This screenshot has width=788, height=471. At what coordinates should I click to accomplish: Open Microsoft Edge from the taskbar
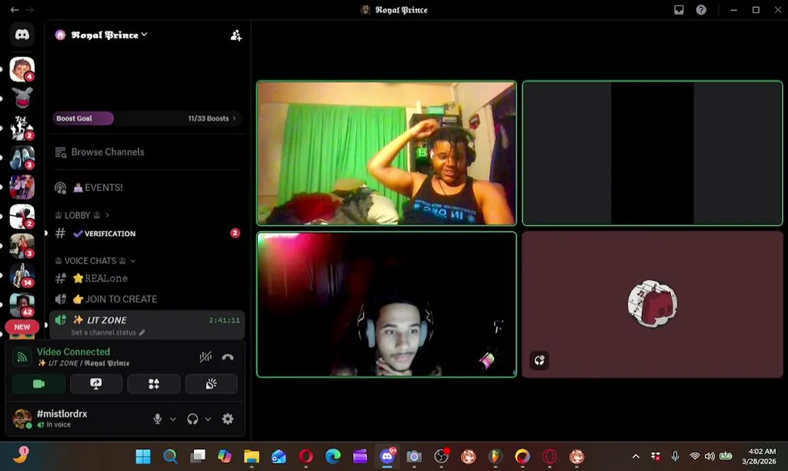(x=333, y=457)
